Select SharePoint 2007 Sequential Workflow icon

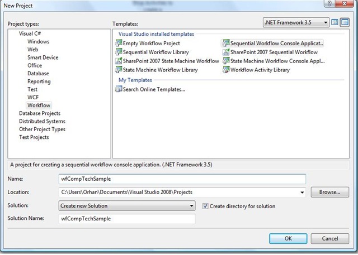[x=226, y=52]
